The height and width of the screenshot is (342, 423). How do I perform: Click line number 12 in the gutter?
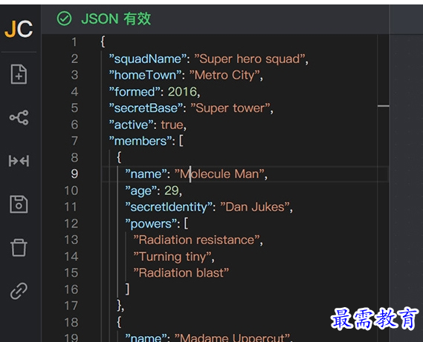[71, 223]
